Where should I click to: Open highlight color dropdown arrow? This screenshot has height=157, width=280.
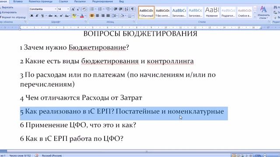click(x=78, y=16)
